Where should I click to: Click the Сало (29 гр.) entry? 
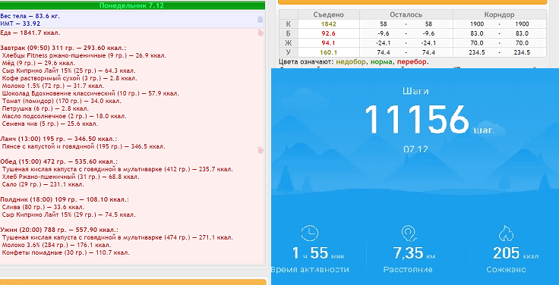point(43,184)
